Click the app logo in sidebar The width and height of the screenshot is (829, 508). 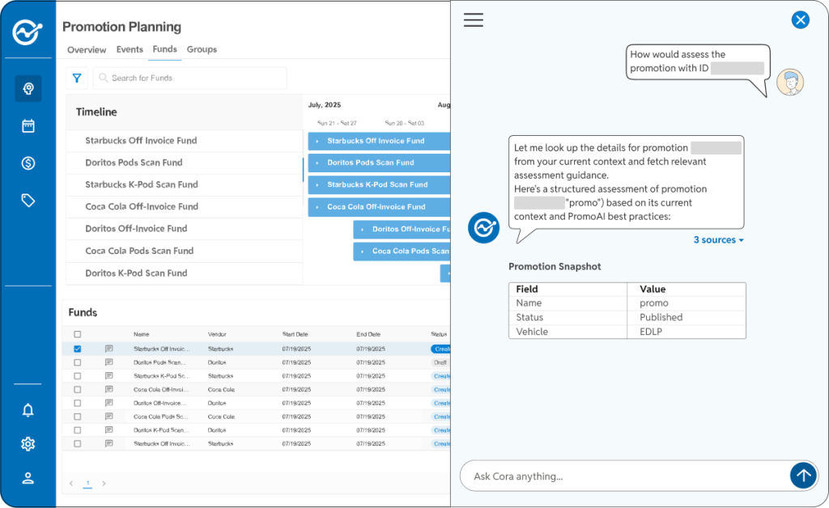click(28, 32)
